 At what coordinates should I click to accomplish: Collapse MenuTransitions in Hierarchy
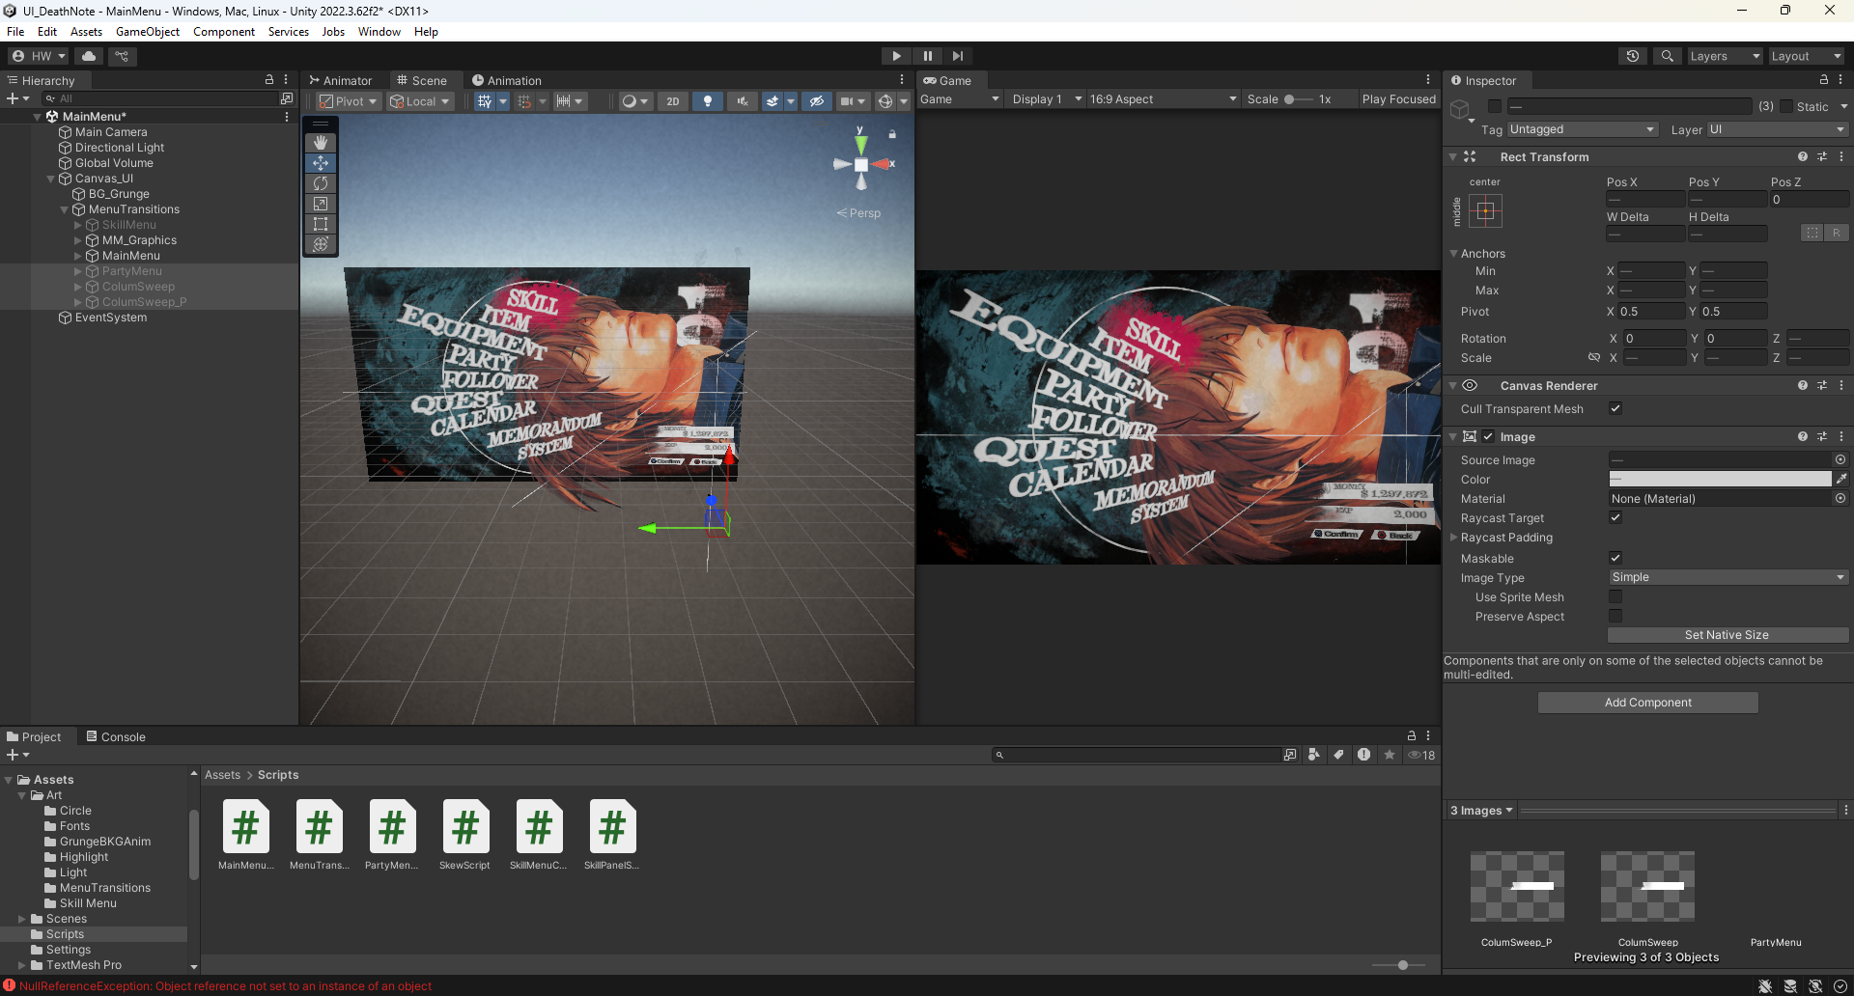coord(65,209)
